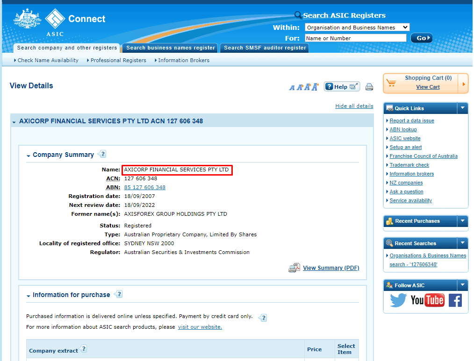
Task: Open the Report a data issue link
Action: pyautogui.click(x=412, y=120)
